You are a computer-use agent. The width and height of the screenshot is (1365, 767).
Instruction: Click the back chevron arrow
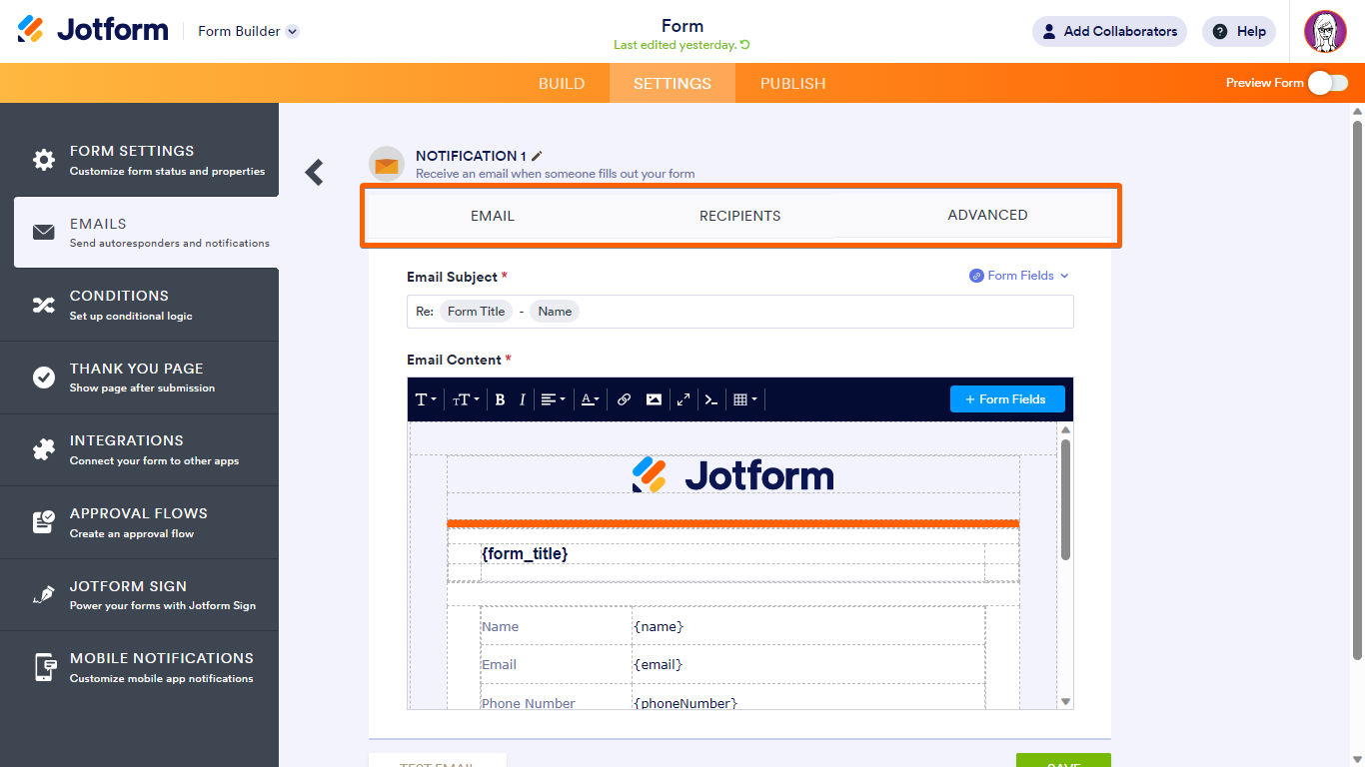pyautogui.click(x=314, y=172)
